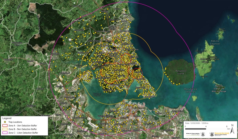The width and height of the screenshot is (238, 139).
Task: Click the 'Avondale' place label
Action: click(102, 134)
